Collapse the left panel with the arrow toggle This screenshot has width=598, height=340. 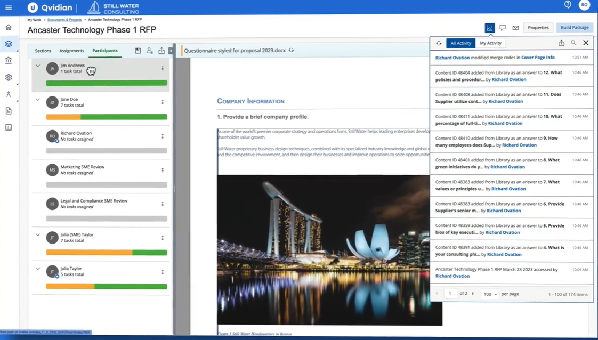coord(171,50)
